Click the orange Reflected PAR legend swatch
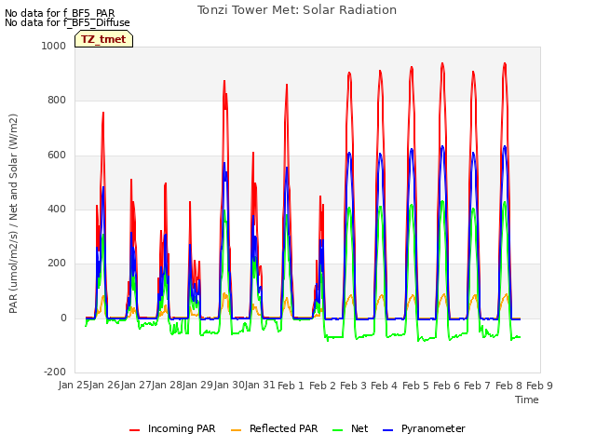Image resolution: width=596 pixels, height=447 pixels. [236, 429]
